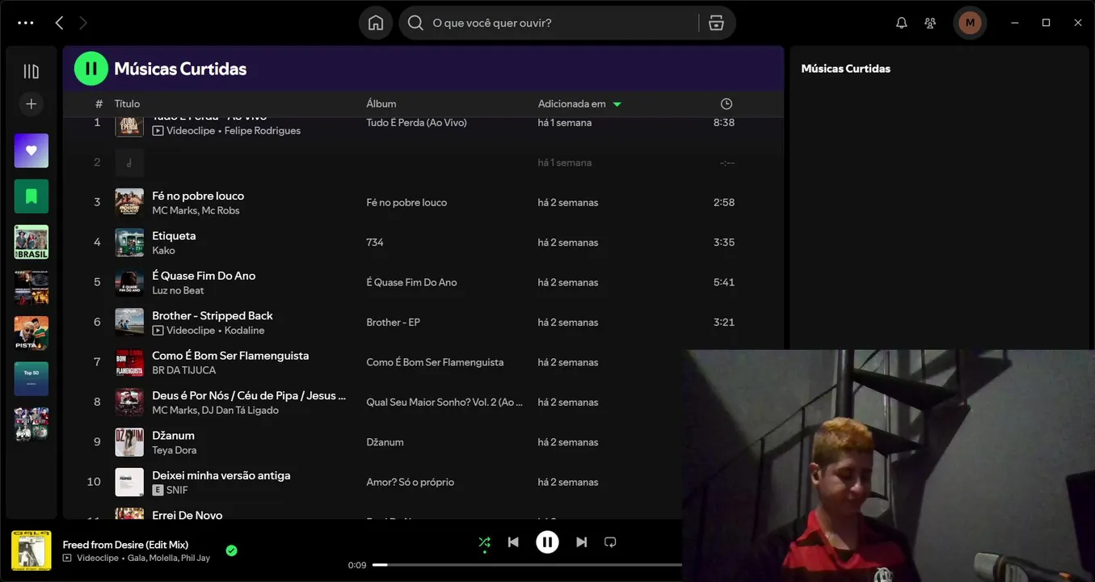Open album link Brother - EP
Screen dimensions: 1095x582
(x=393, y=322)
